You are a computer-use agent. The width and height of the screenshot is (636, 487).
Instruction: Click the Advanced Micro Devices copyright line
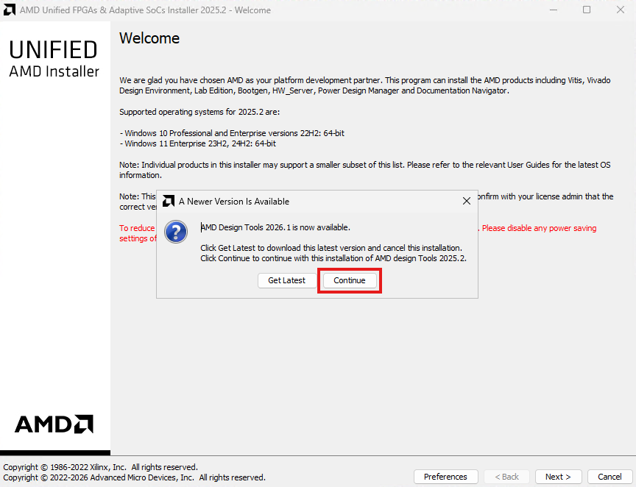[134, 477]
